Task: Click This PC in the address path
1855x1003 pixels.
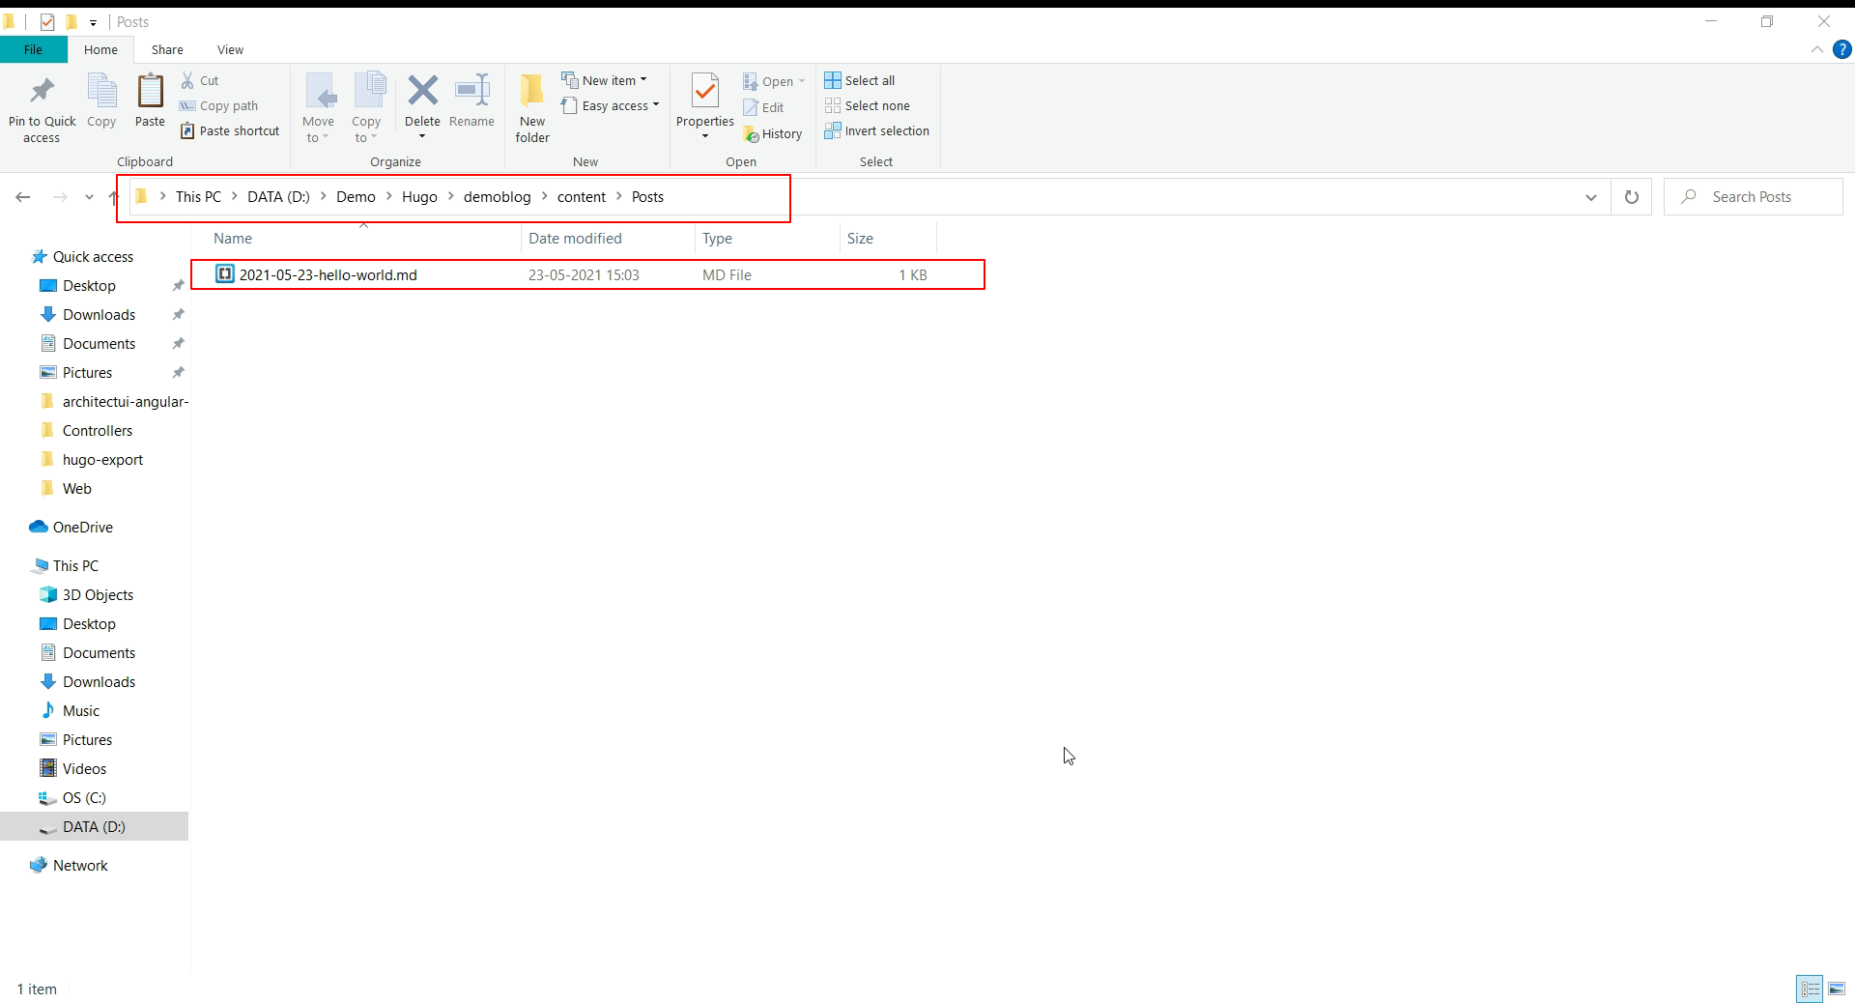Action: click(x=198, y=197)
